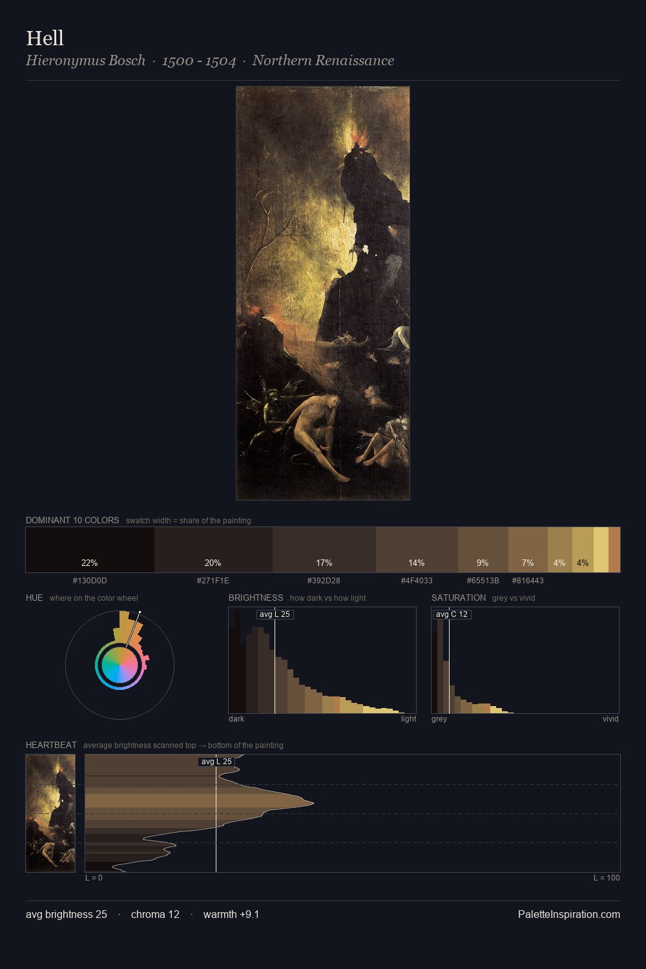The height and width of the screenshot is (969, 646).
Task: Click the date range 1500 - 1504
Action: 199,61
